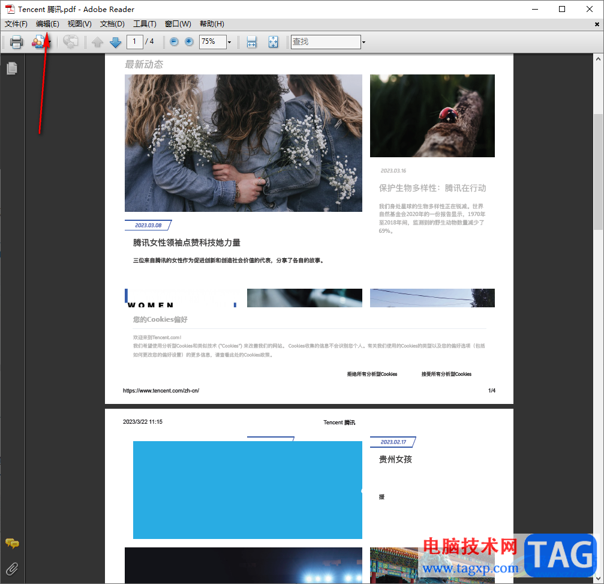
Task: Open the collaborate/share icon in toolbar
Action: point(38,41)
